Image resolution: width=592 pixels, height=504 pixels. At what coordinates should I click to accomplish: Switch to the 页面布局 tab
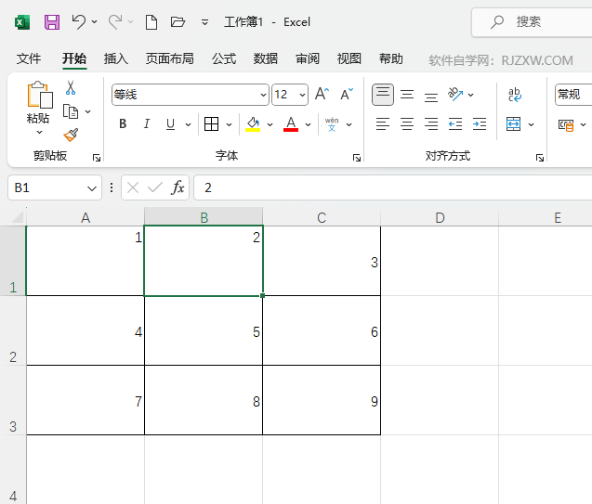(170, 58)
